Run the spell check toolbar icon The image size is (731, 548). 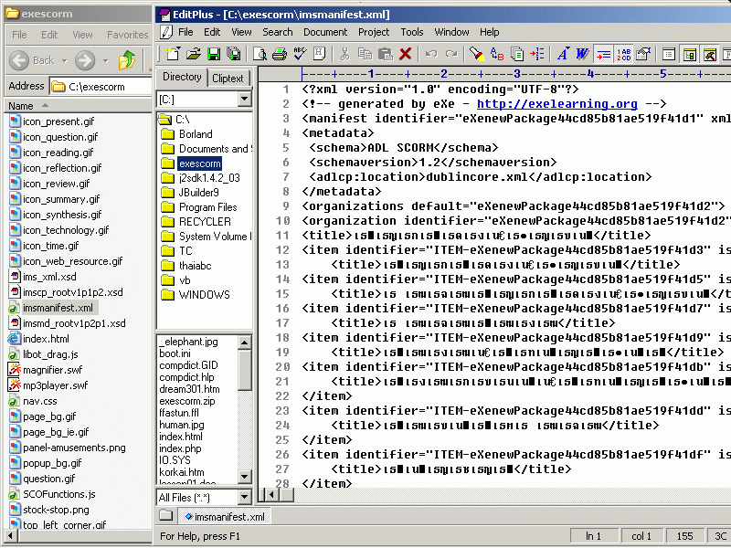tap(300, 54)
